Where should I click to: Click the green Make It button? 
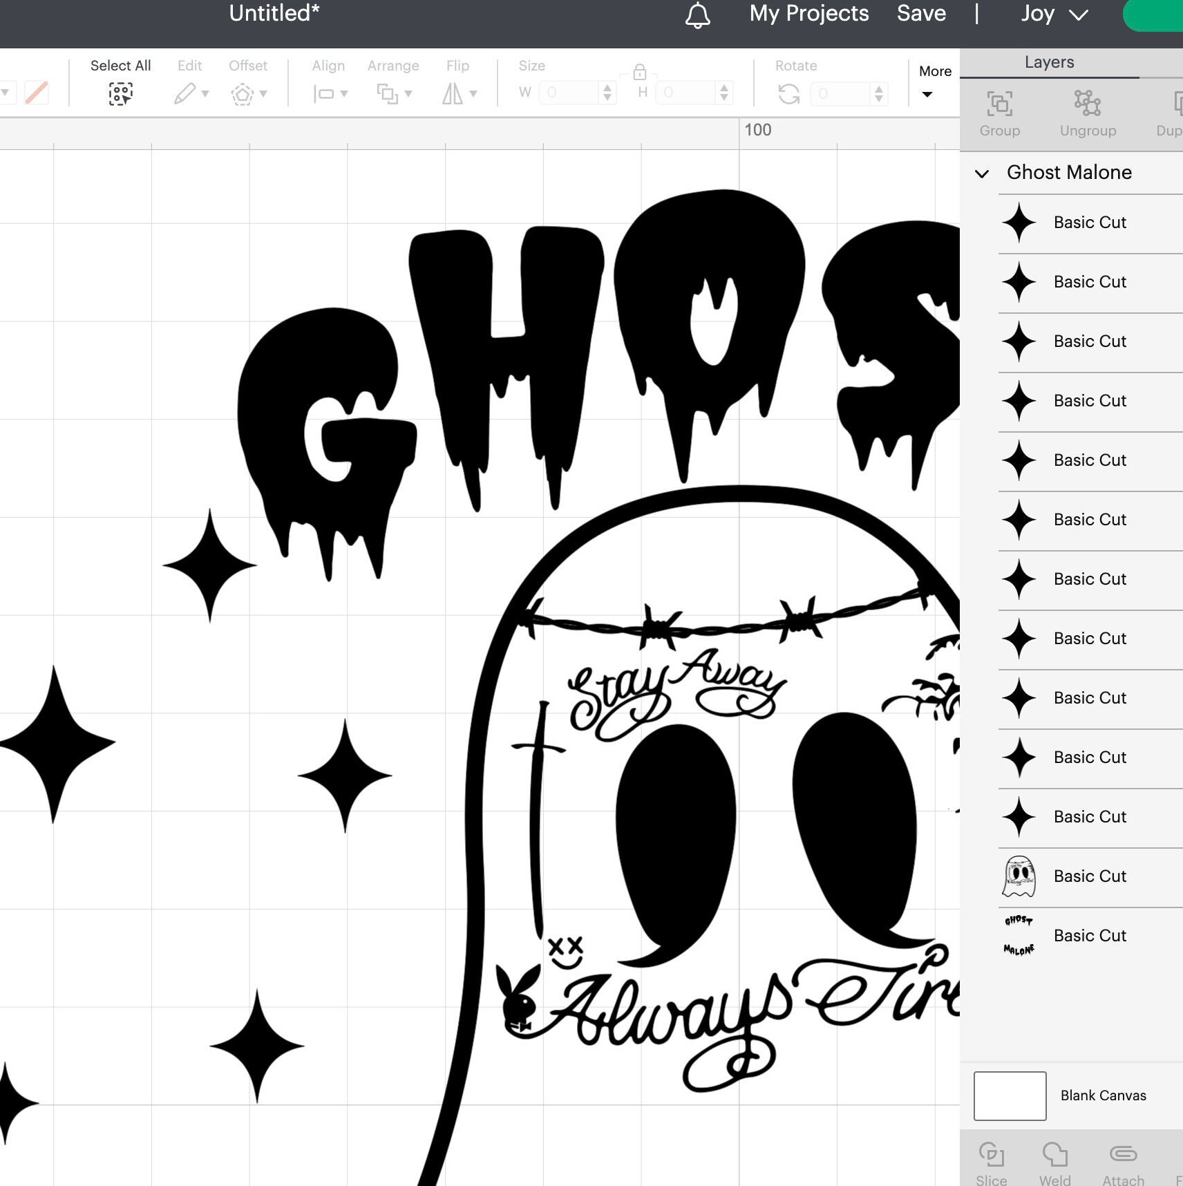point(1153,15)
